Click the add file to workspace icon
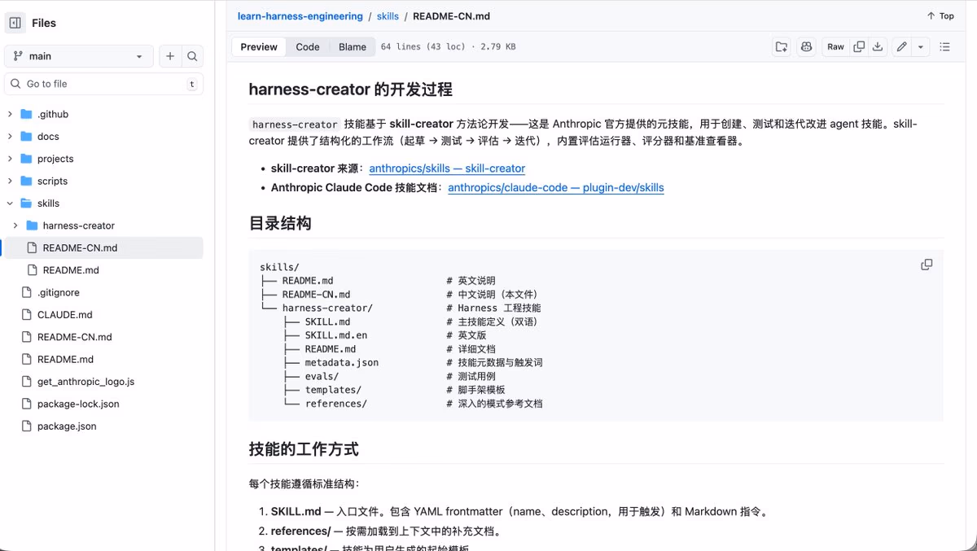The height and width of the screenshot is (551, 977). tap(781, 46)
